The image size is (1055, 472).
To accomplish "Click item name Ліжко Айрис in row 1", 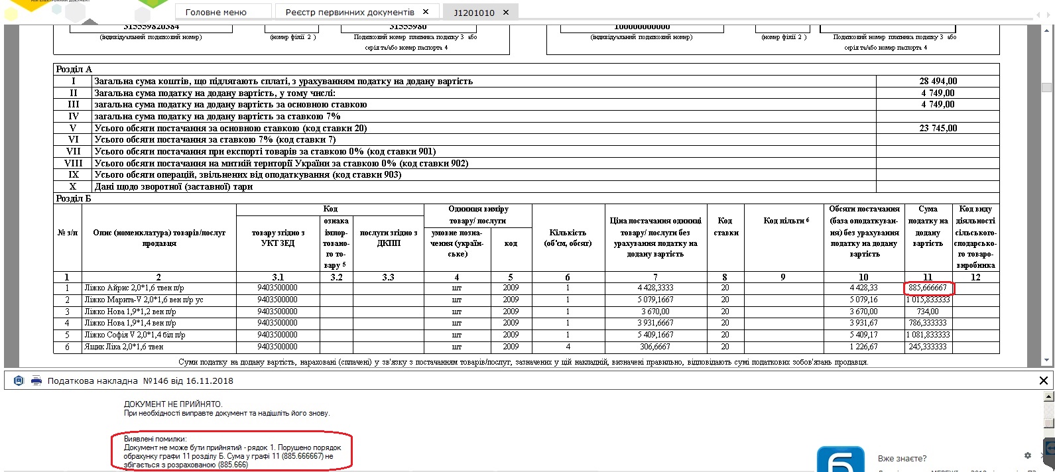I will point(134,288).
